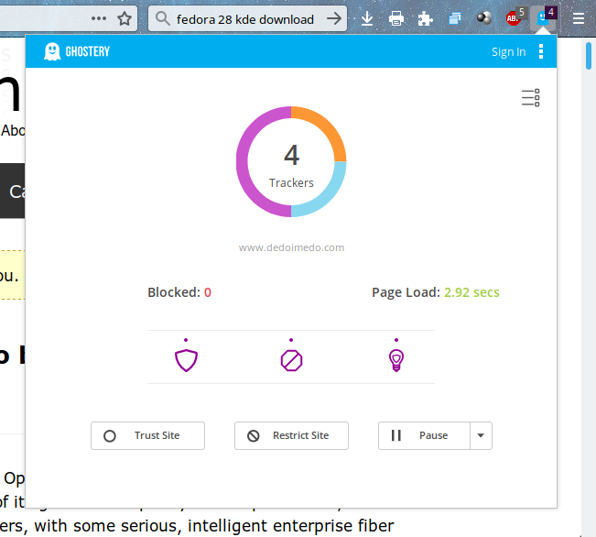The height and width of the screenshot is (537, 596).
Task: Click the Ghostery toolbar button with badge 4
Action: (544, 17)
